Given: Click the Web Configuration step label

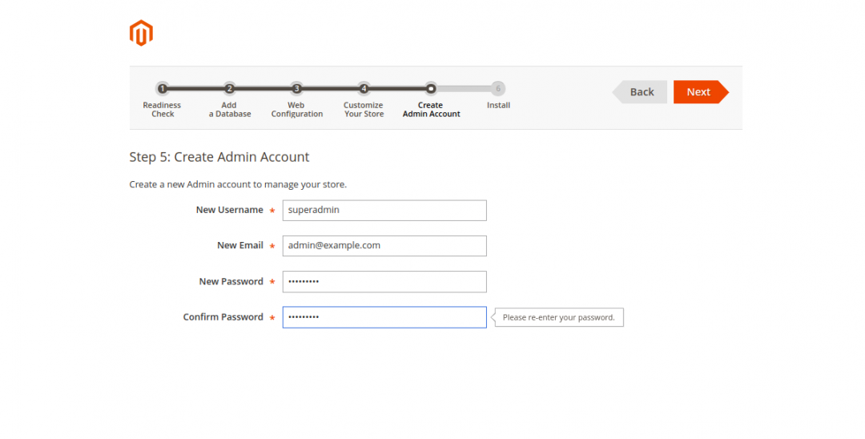Looking at the screenshot, I should pyautogui.click(x=297, y=109).
